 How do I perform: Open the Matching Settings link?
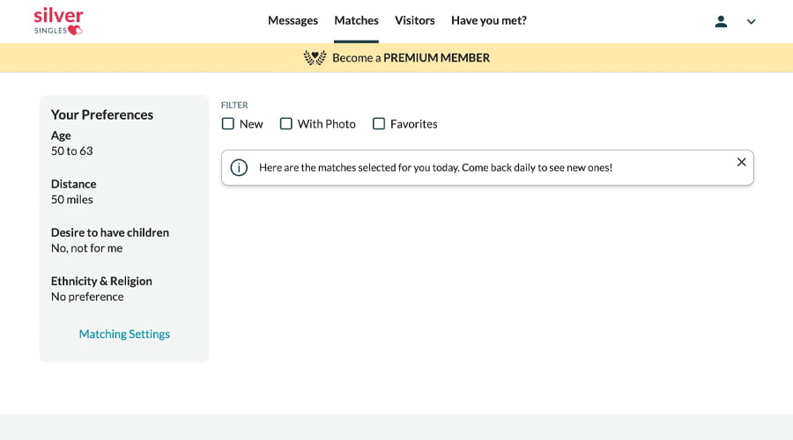[x=124, y=334]
